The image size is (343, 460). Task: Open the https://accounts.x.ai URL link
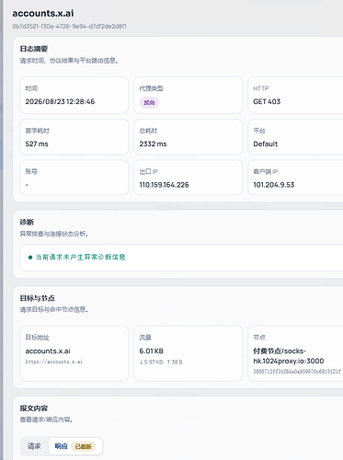pos(54,362)
